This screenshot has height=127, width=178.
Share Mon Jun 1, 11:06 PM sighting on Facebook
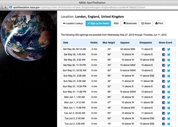point(164,108)
